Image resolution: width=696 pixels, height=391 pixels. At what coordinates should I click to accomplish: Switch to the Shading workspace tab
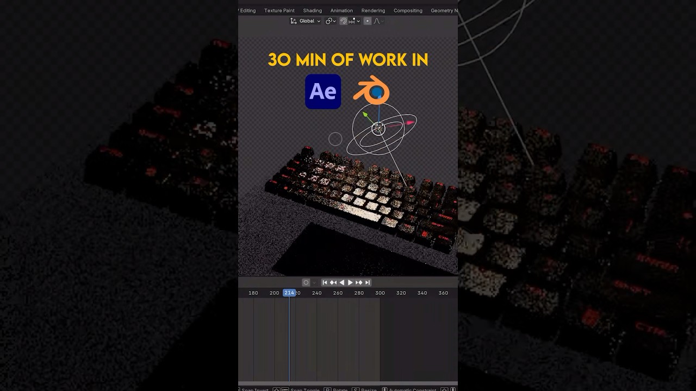tap(312, 10)
